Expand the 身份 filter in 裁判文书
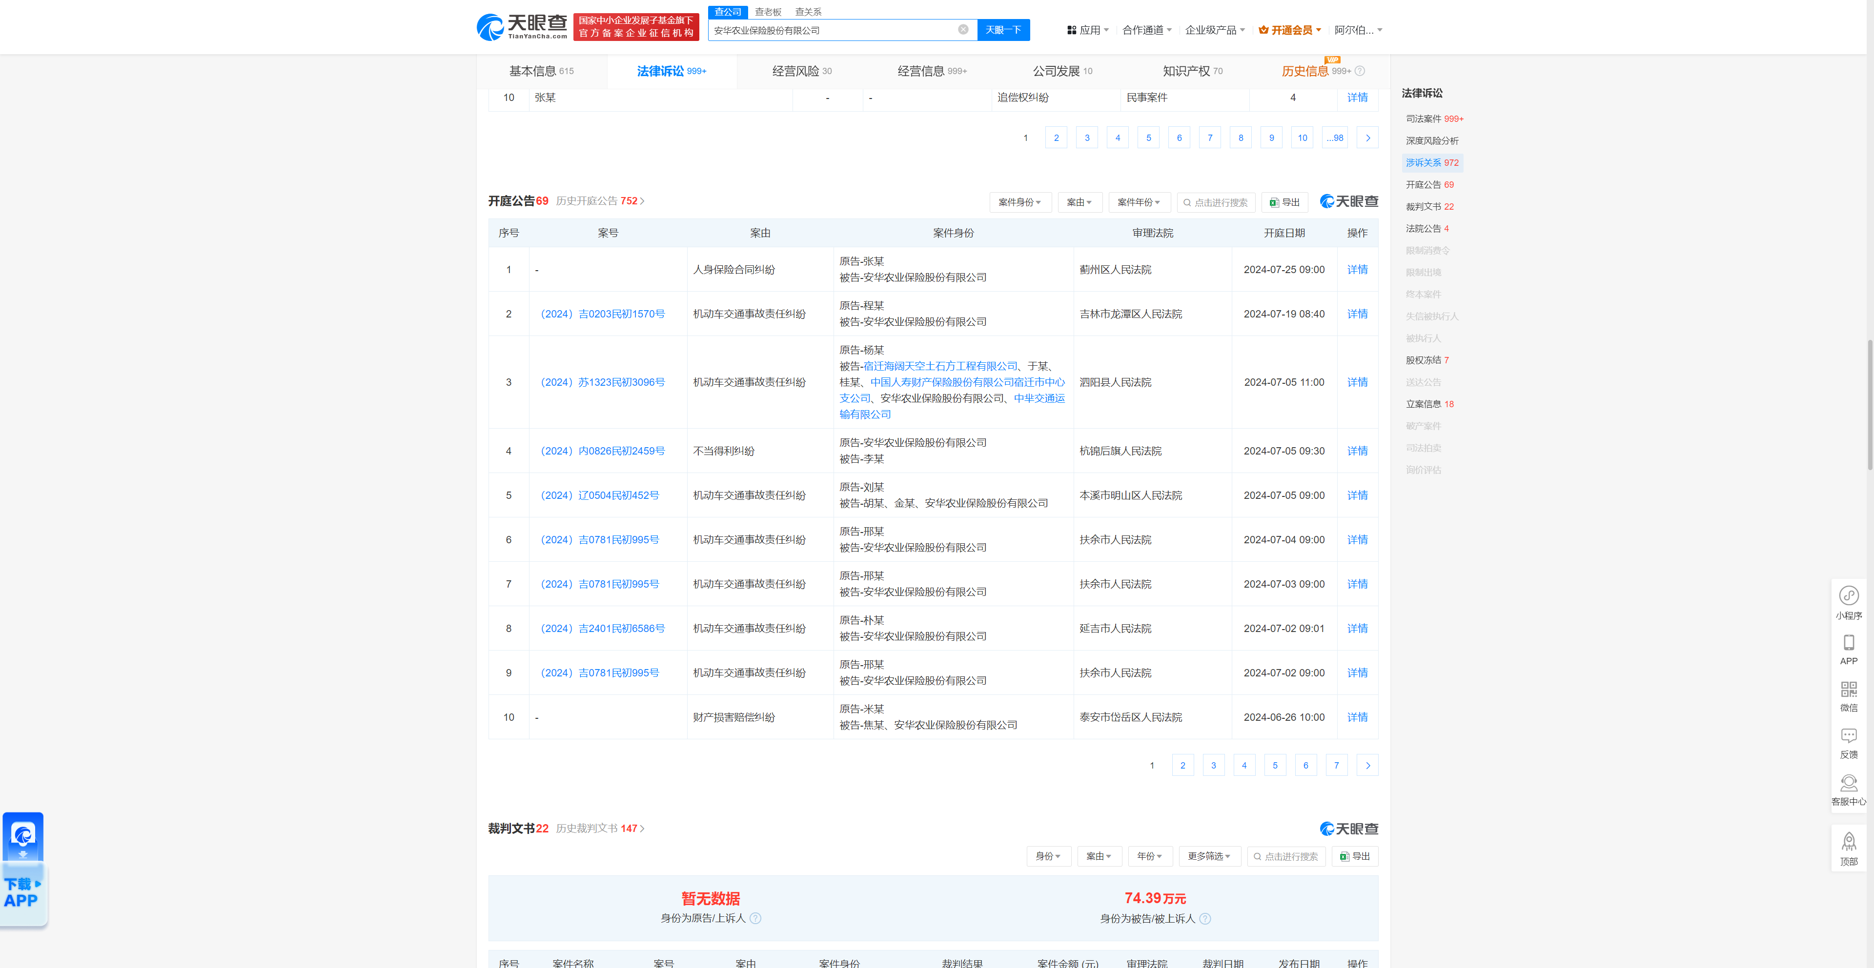 pos(1048,856)
